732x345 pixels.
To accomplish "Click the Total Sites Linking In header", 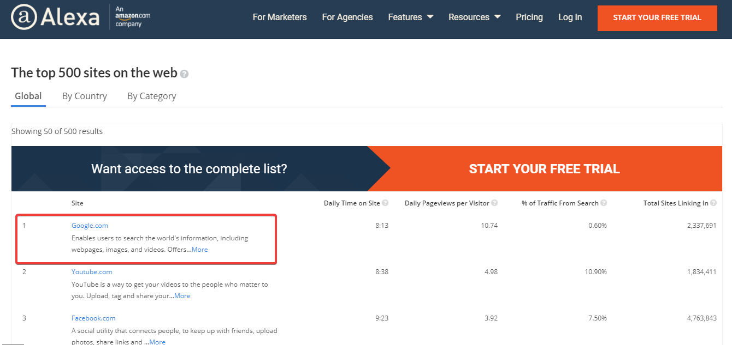I will [x=676, y=203].
